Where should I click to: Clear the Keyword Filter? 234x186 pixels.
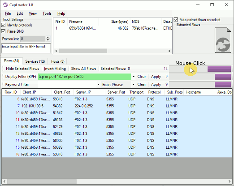click(x=142, y=84)
